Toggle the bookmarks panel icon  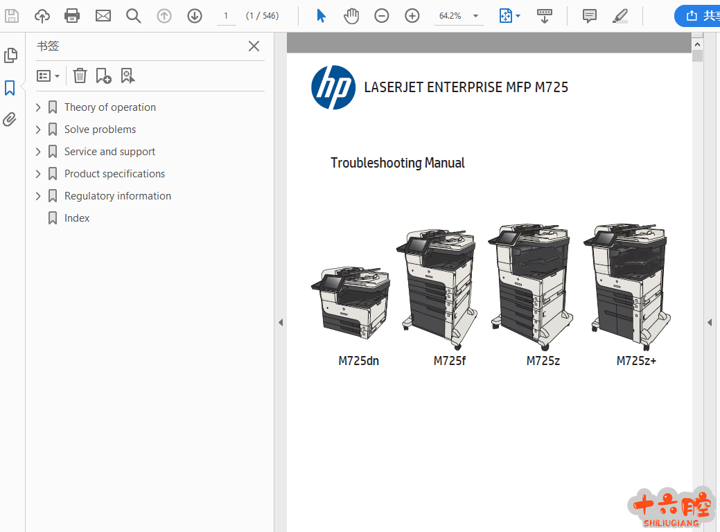point(10,87)
